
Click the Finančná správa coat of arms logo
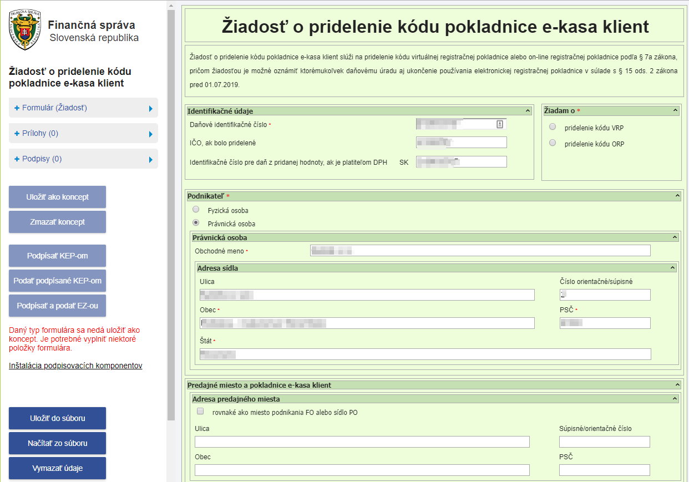[x=24, y=30]
